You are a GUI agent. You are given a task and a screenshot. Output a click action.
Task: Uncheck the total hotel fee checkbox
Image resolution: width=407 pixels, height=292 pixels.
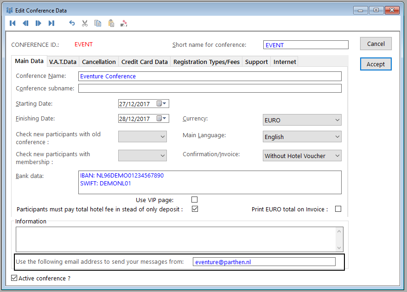coord(195,209)
